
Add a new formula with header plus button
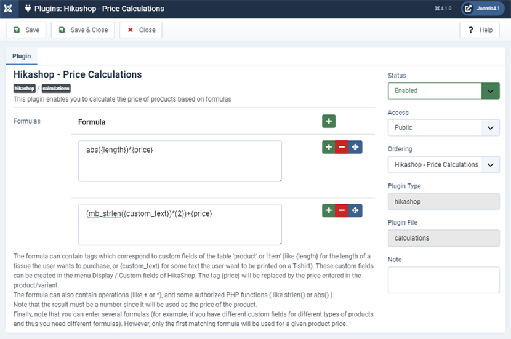click(329, 121)
